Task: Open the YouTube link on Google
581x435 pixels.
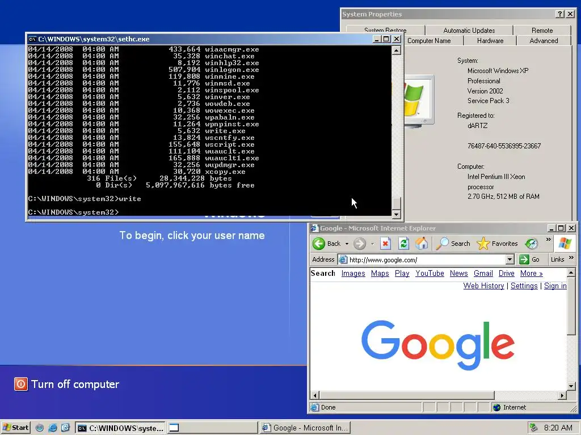Action: coord(430,273)
